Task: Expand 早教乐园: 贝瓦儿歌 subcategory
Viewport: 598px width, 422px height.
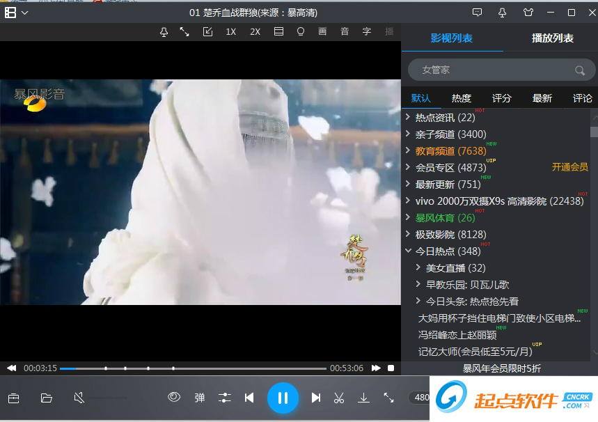Action: (418, 284)
